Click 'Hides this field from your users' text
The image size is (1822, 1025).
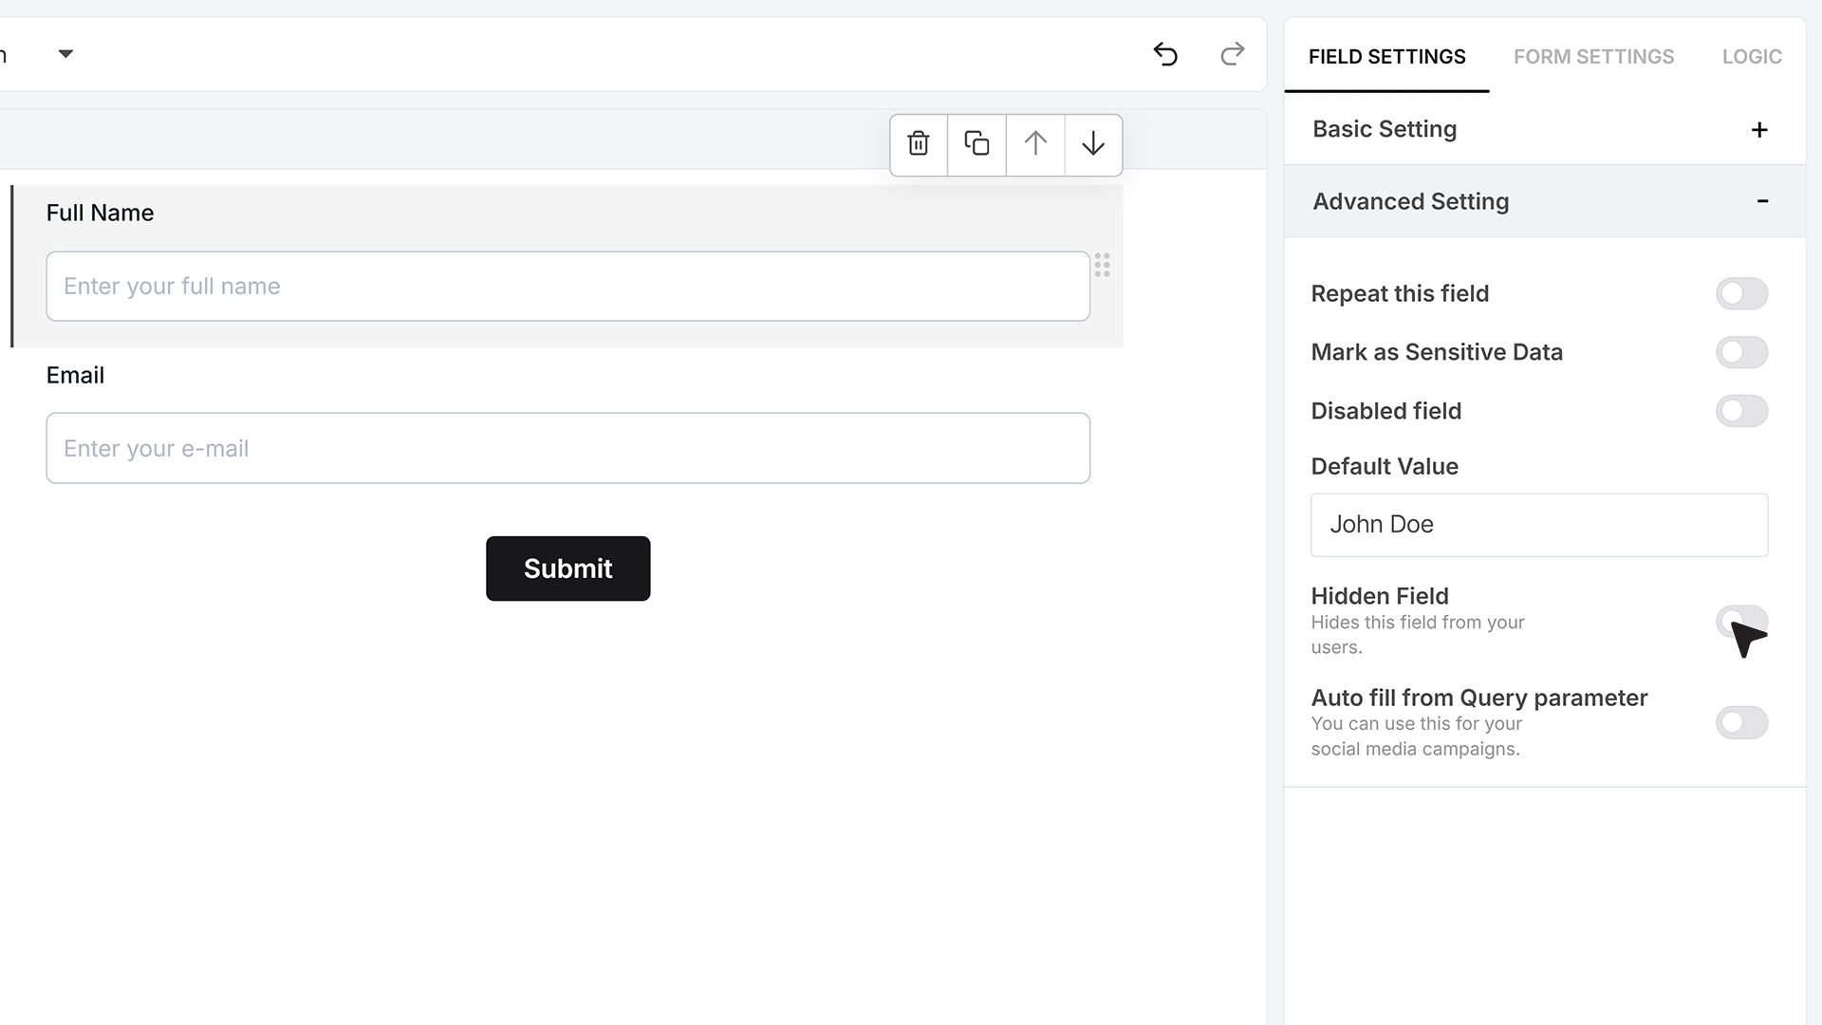(x=1417, y=635)
